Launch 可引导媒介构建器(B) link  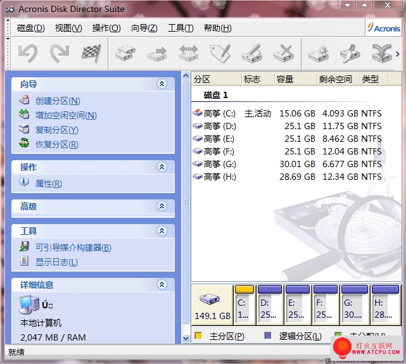(73, 248)
